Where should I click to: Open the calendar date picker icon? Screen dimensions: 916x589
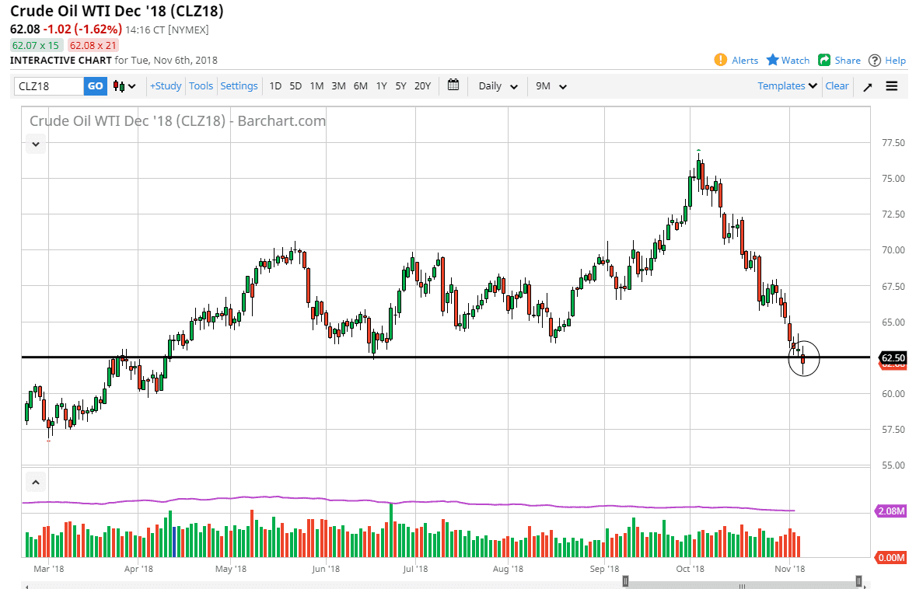(453, 86)
